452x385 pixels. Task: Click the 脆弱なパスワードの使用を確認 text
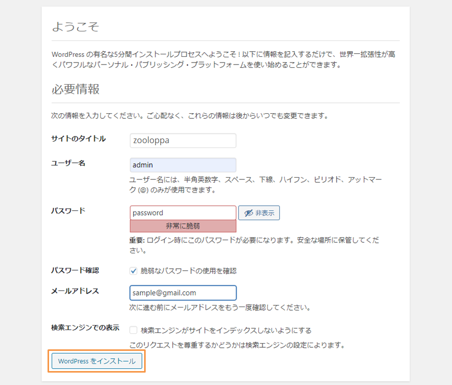pos(189,271)
